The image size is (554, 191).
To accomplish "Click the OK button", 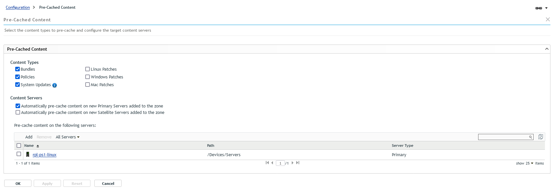I will [18, 183].
